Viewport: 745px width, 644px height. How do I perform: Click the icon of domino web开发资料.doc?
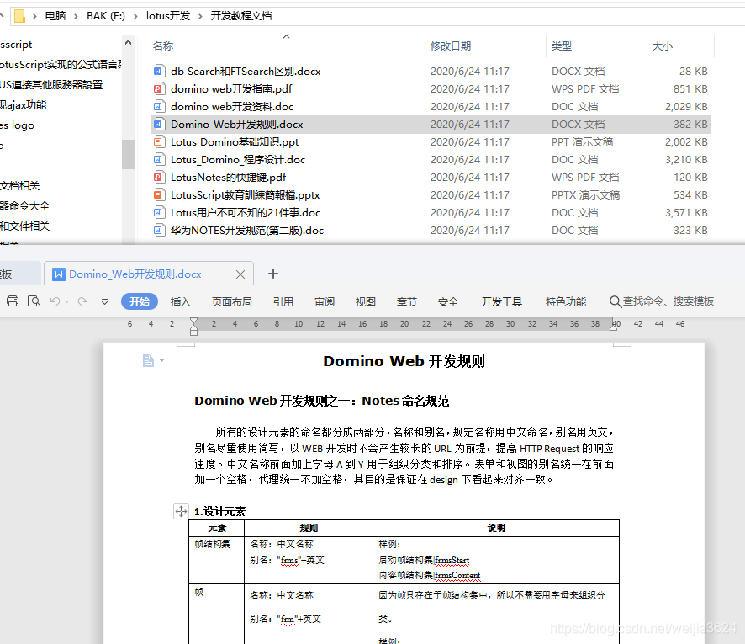(x=159, y=107)
